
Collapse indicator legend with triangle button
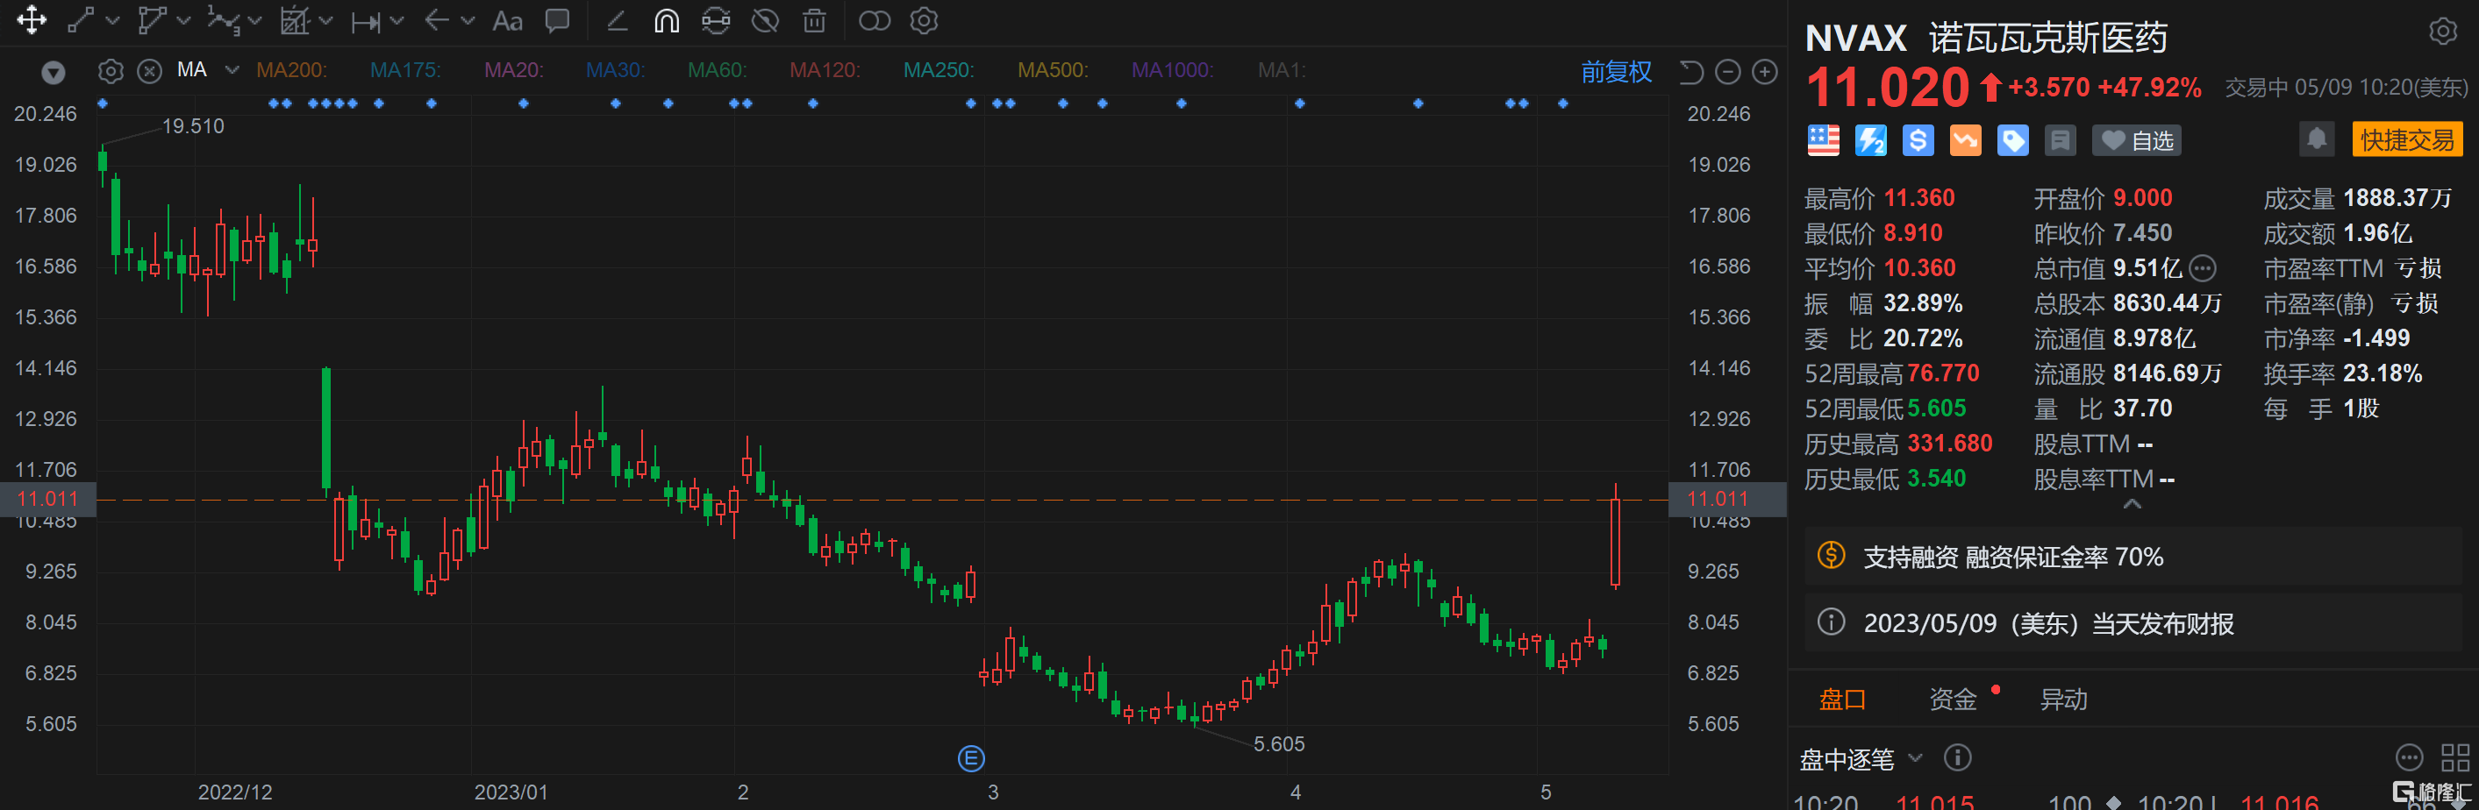coord(54,72)
